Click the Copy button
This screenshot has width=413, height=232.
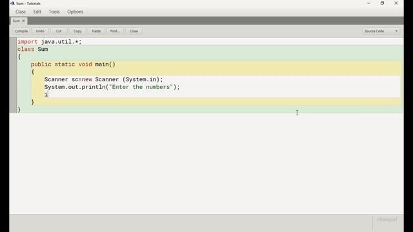tap(77, 31)
